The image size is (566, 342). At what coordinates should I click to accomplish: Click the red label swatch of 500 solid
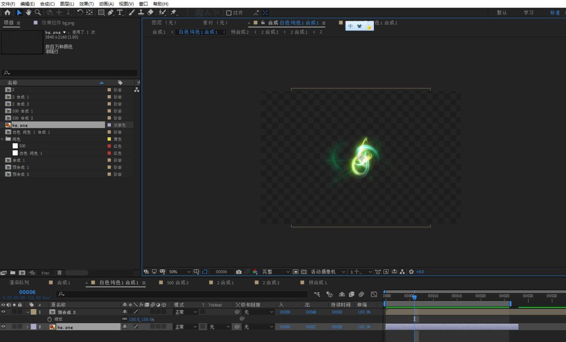point(109,146)
